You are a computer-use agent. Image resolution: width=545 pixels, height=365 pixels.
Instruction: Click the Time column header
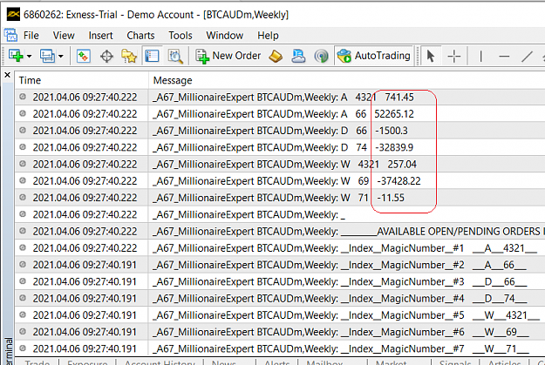pos(82,80)
